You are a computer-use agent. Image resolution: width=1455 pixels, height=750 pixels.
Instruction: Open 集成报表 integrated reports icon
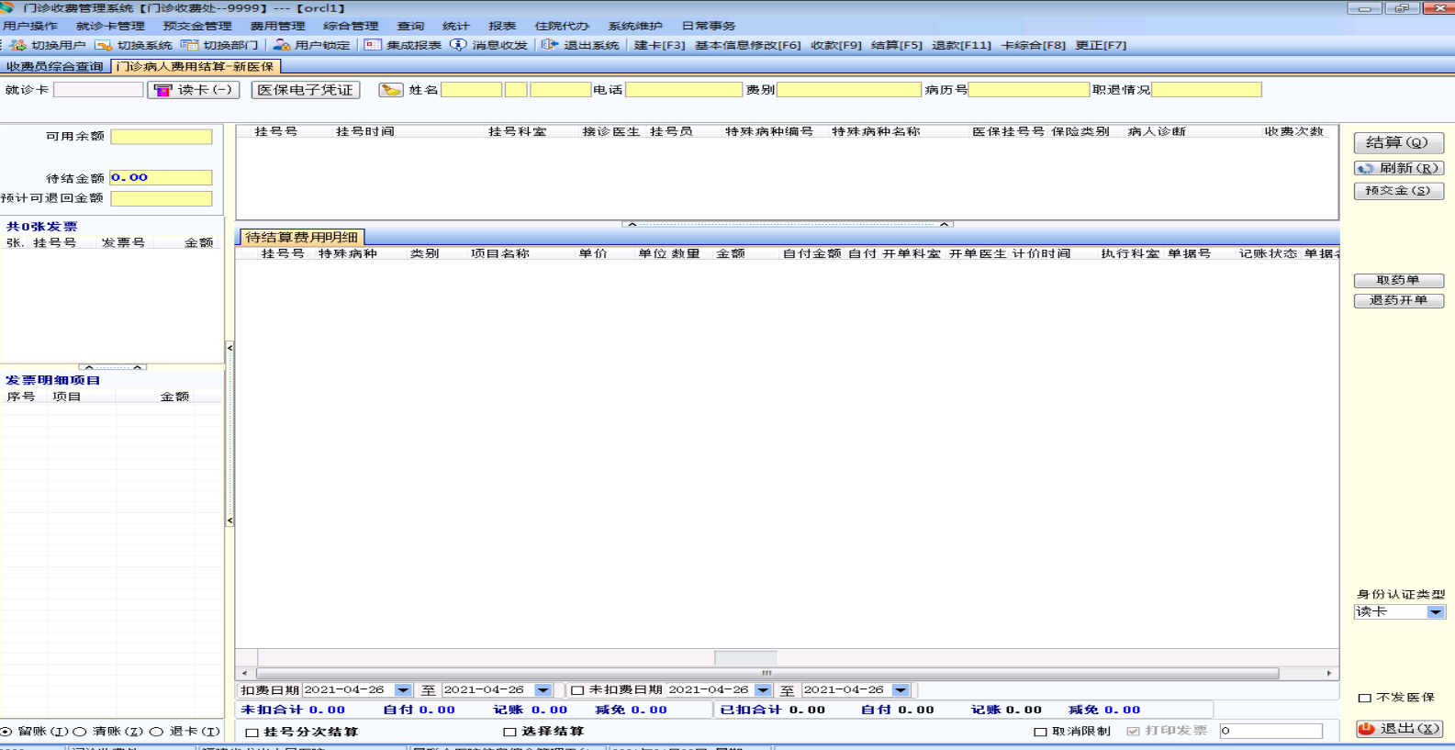point(373,45)
